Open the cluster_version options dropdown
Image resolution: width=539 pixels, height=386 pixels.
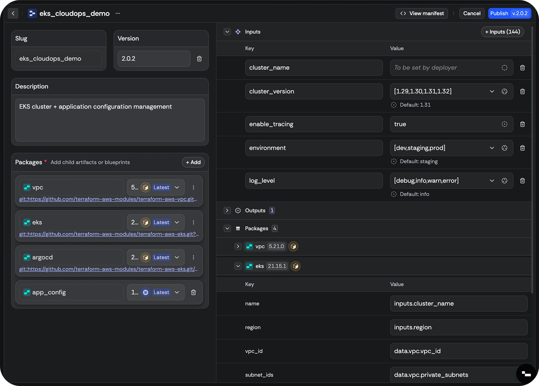492,91
